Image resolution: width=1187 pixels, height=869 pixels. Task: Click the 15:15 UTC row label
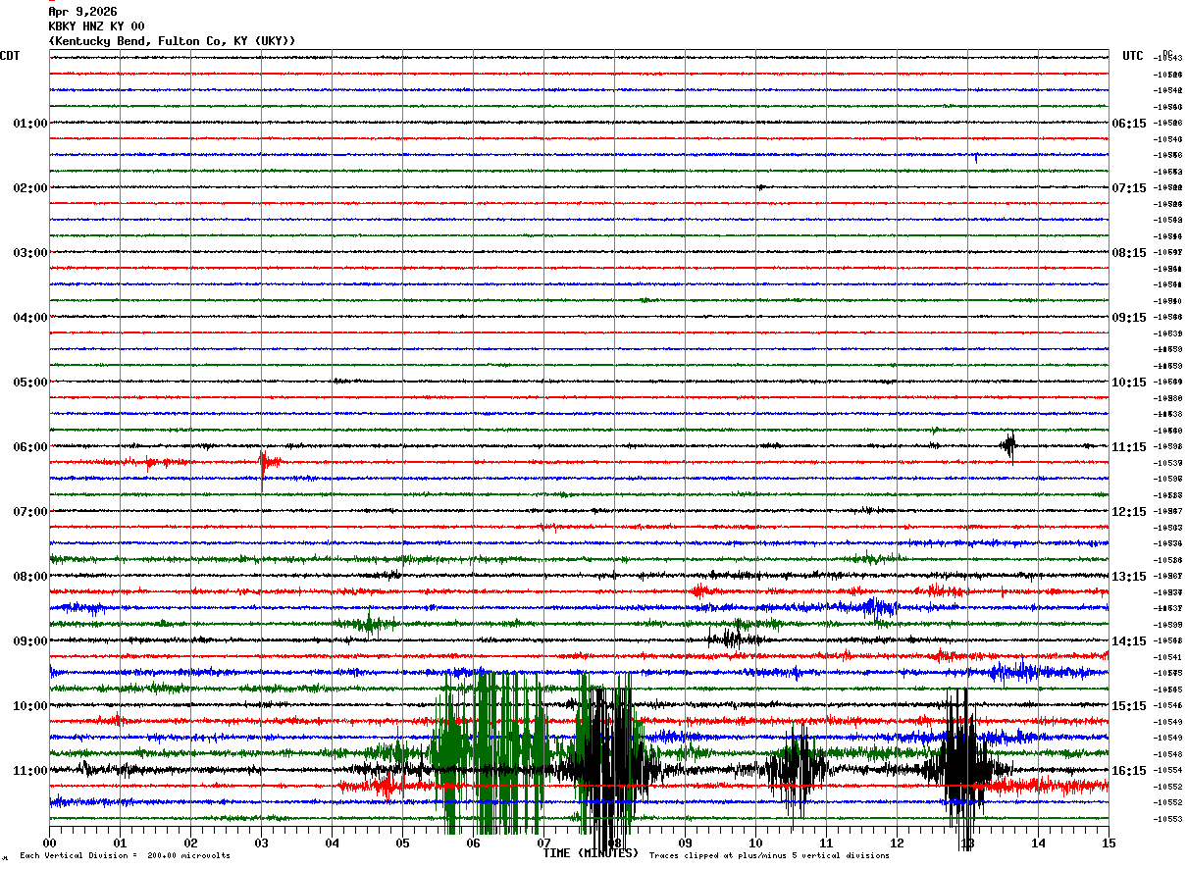tap(1129, 706)
